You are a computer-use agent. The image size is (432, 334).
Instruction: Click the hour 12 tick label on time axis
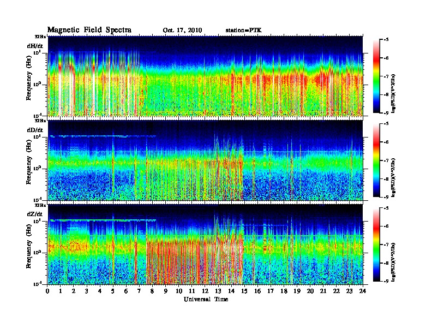205,291
